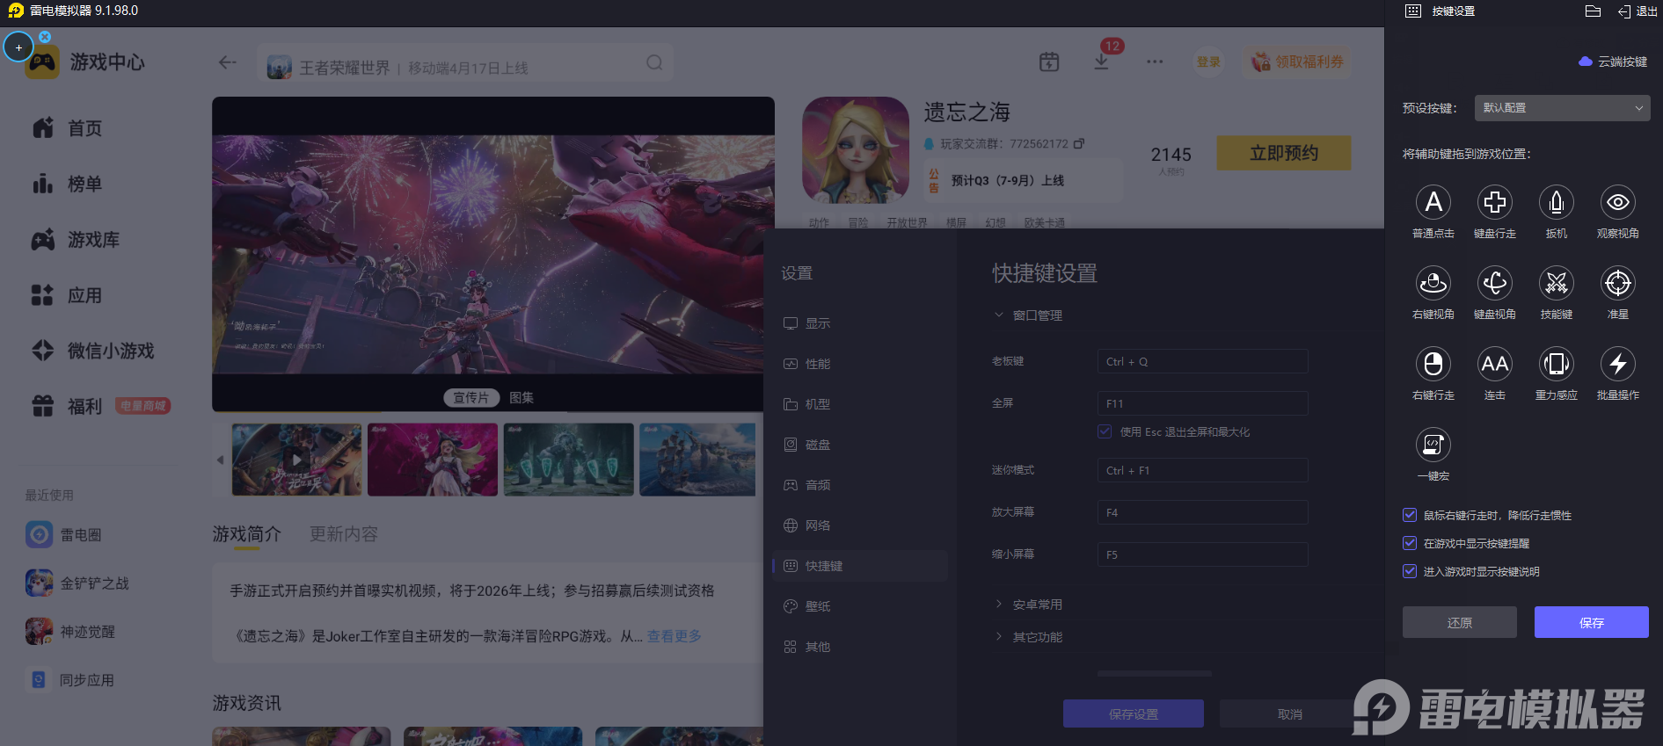Screen dimensions: 1663x746
Task: Open the 预设按键 默认配置 dropdown
Action: (x=1561, y=108)
